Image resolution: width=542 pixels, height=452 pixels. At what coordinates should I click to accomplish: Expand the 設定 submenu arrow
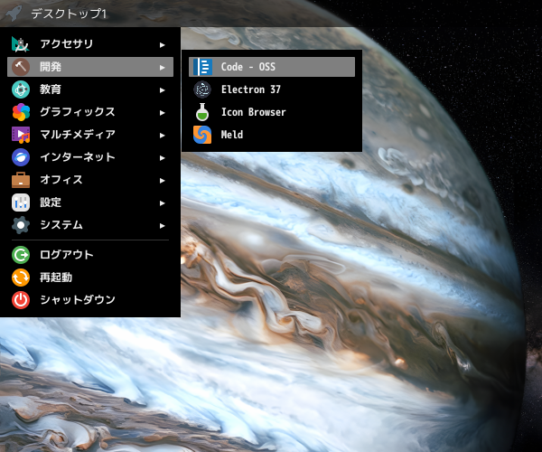point(162,203)
